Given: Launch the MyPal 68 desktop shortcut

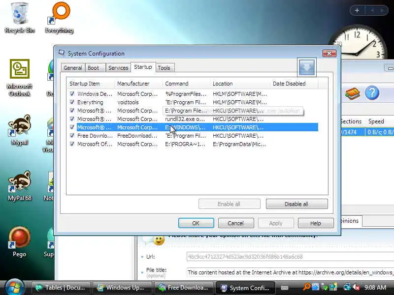Looking at the screenshot, I should pos(20,186).
